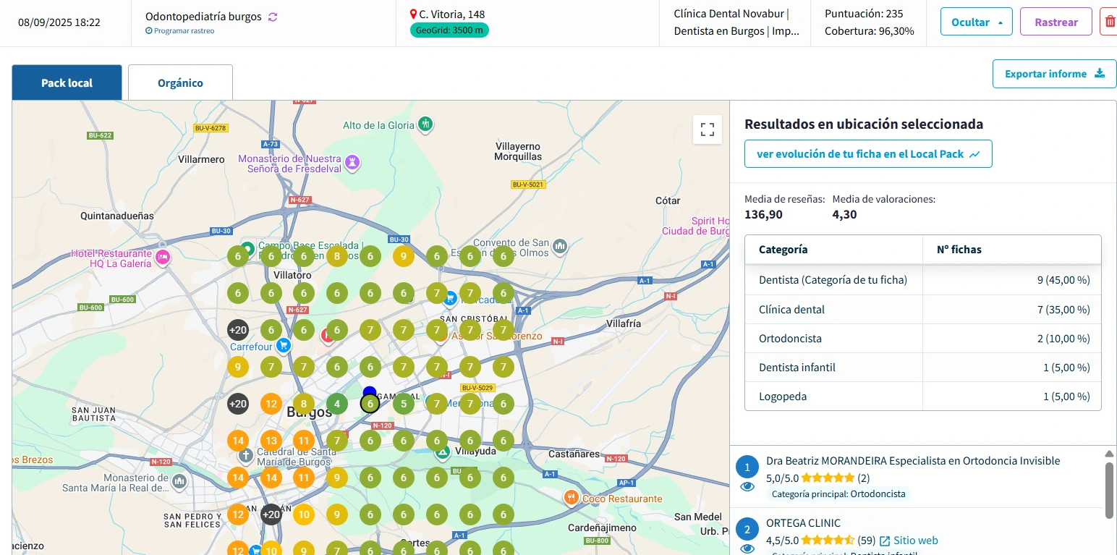This screenshot has height=555, width=1117.
Task: Click the Ortodoncista table row
Action: [922, 338]
